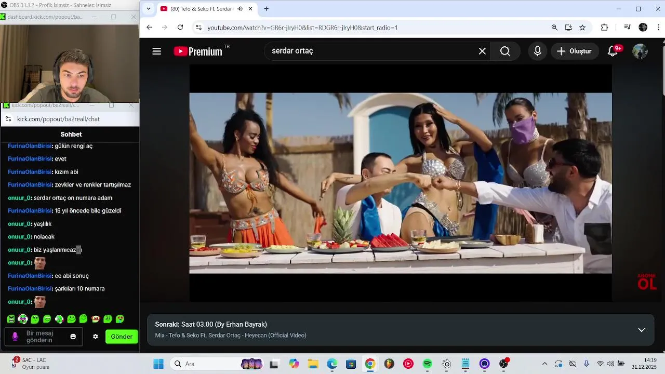The height and width of the screenshot is (374, 665).
Task: Open tab search dropdown in Chrome
Action: tap(149, 9)
